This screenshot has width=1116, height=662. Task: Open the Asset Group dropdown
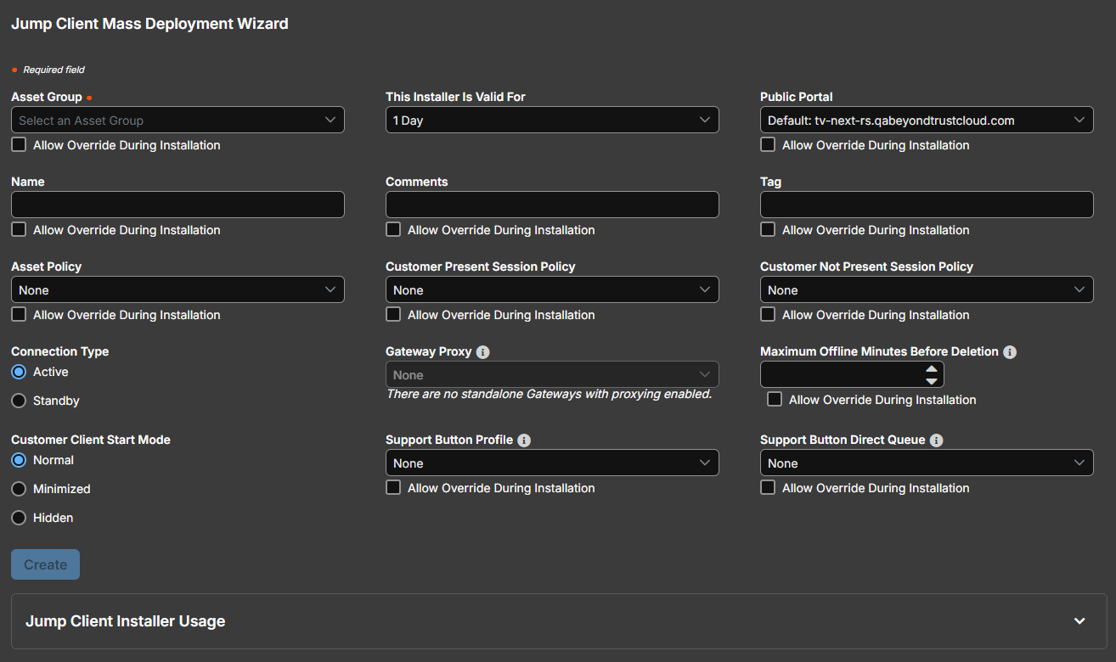pyautogui.click(x=178, y=120)
